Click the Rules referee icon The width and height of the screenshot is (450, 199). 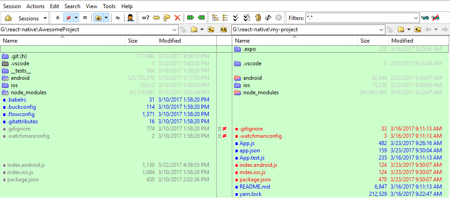(130, 18)
